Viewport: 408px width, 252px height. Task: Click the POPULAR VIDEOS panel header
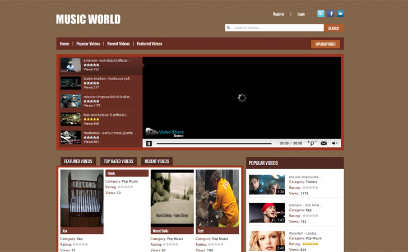click(295, 163)
